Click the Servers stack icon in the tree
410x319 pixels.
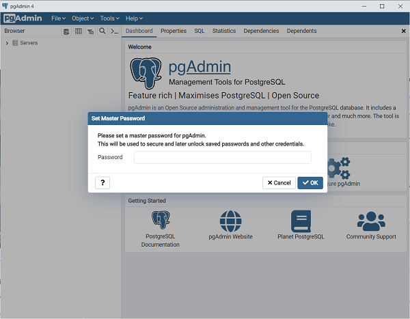click(x=15, y=43)
